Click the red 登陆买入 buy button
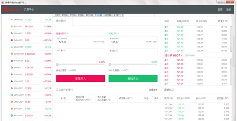 80,78
